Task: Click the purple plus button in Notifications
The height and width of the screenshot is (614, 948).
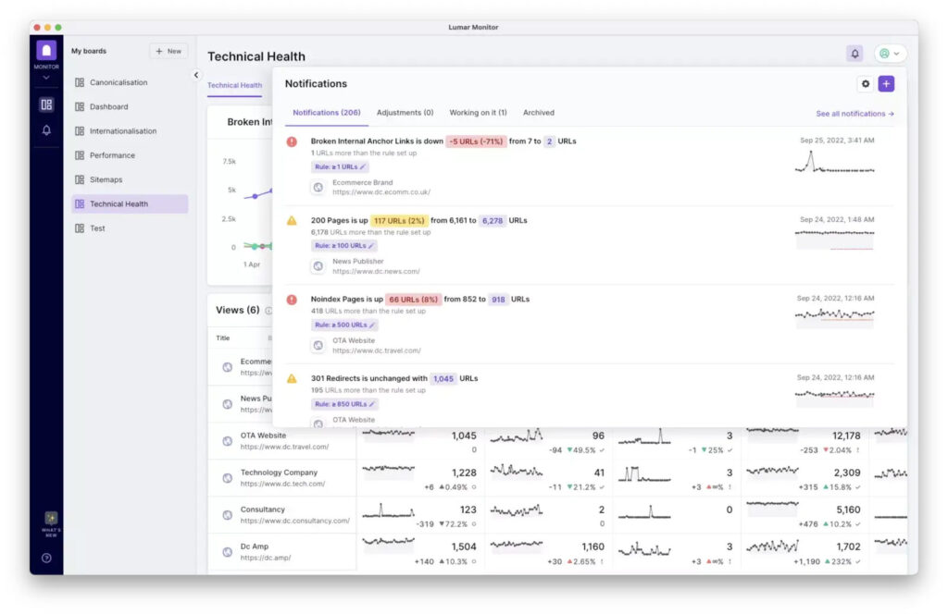Action: coord(886,84)
